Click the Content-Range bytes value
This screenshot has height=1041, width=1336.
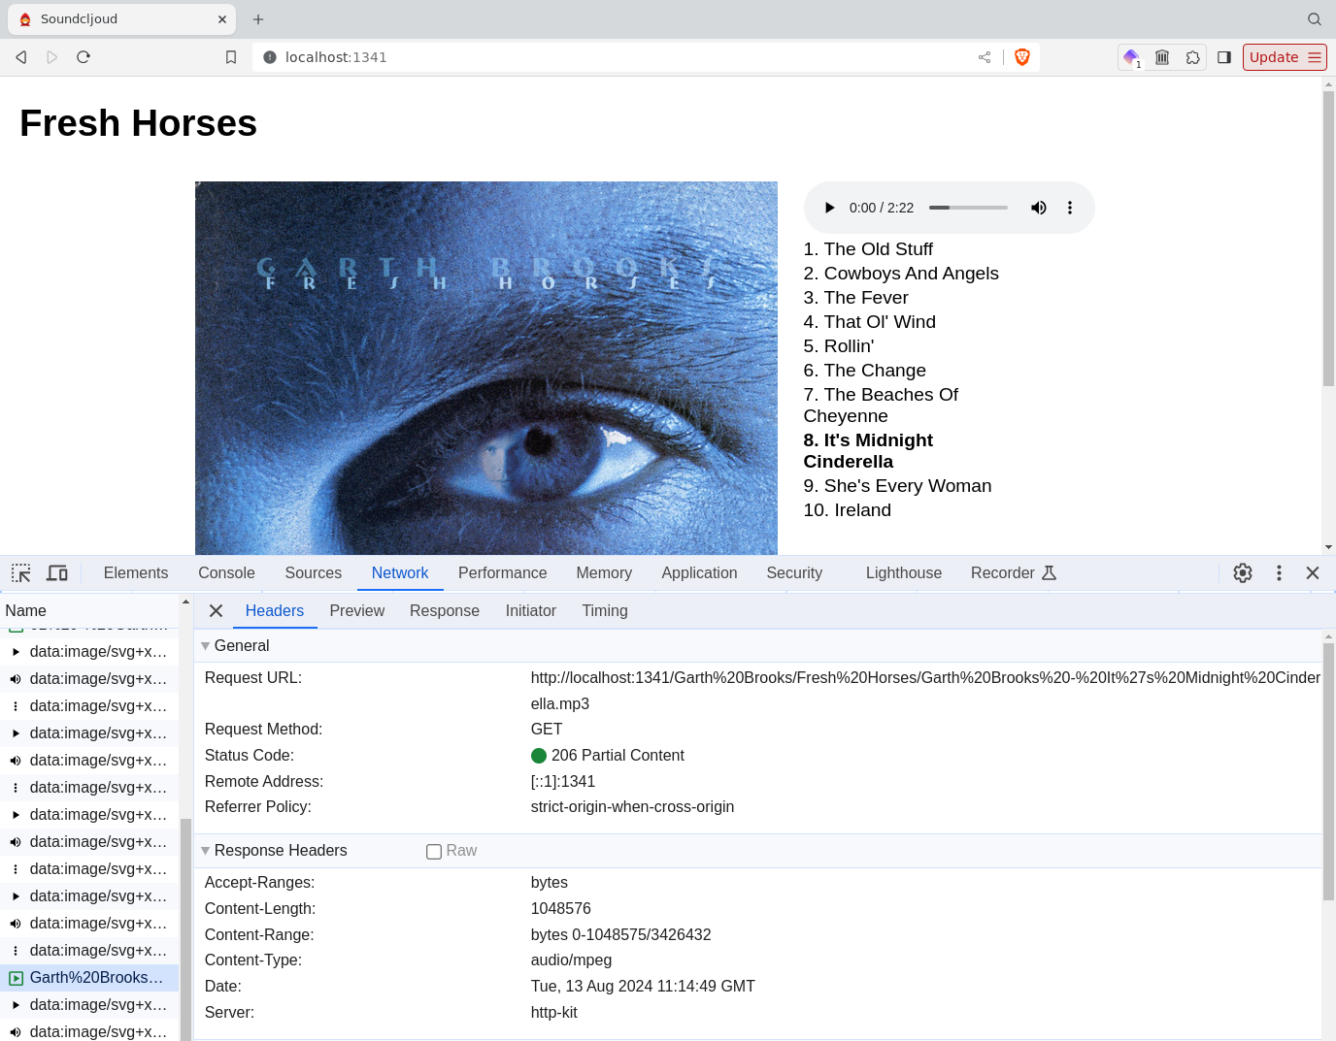coord(620,935)
